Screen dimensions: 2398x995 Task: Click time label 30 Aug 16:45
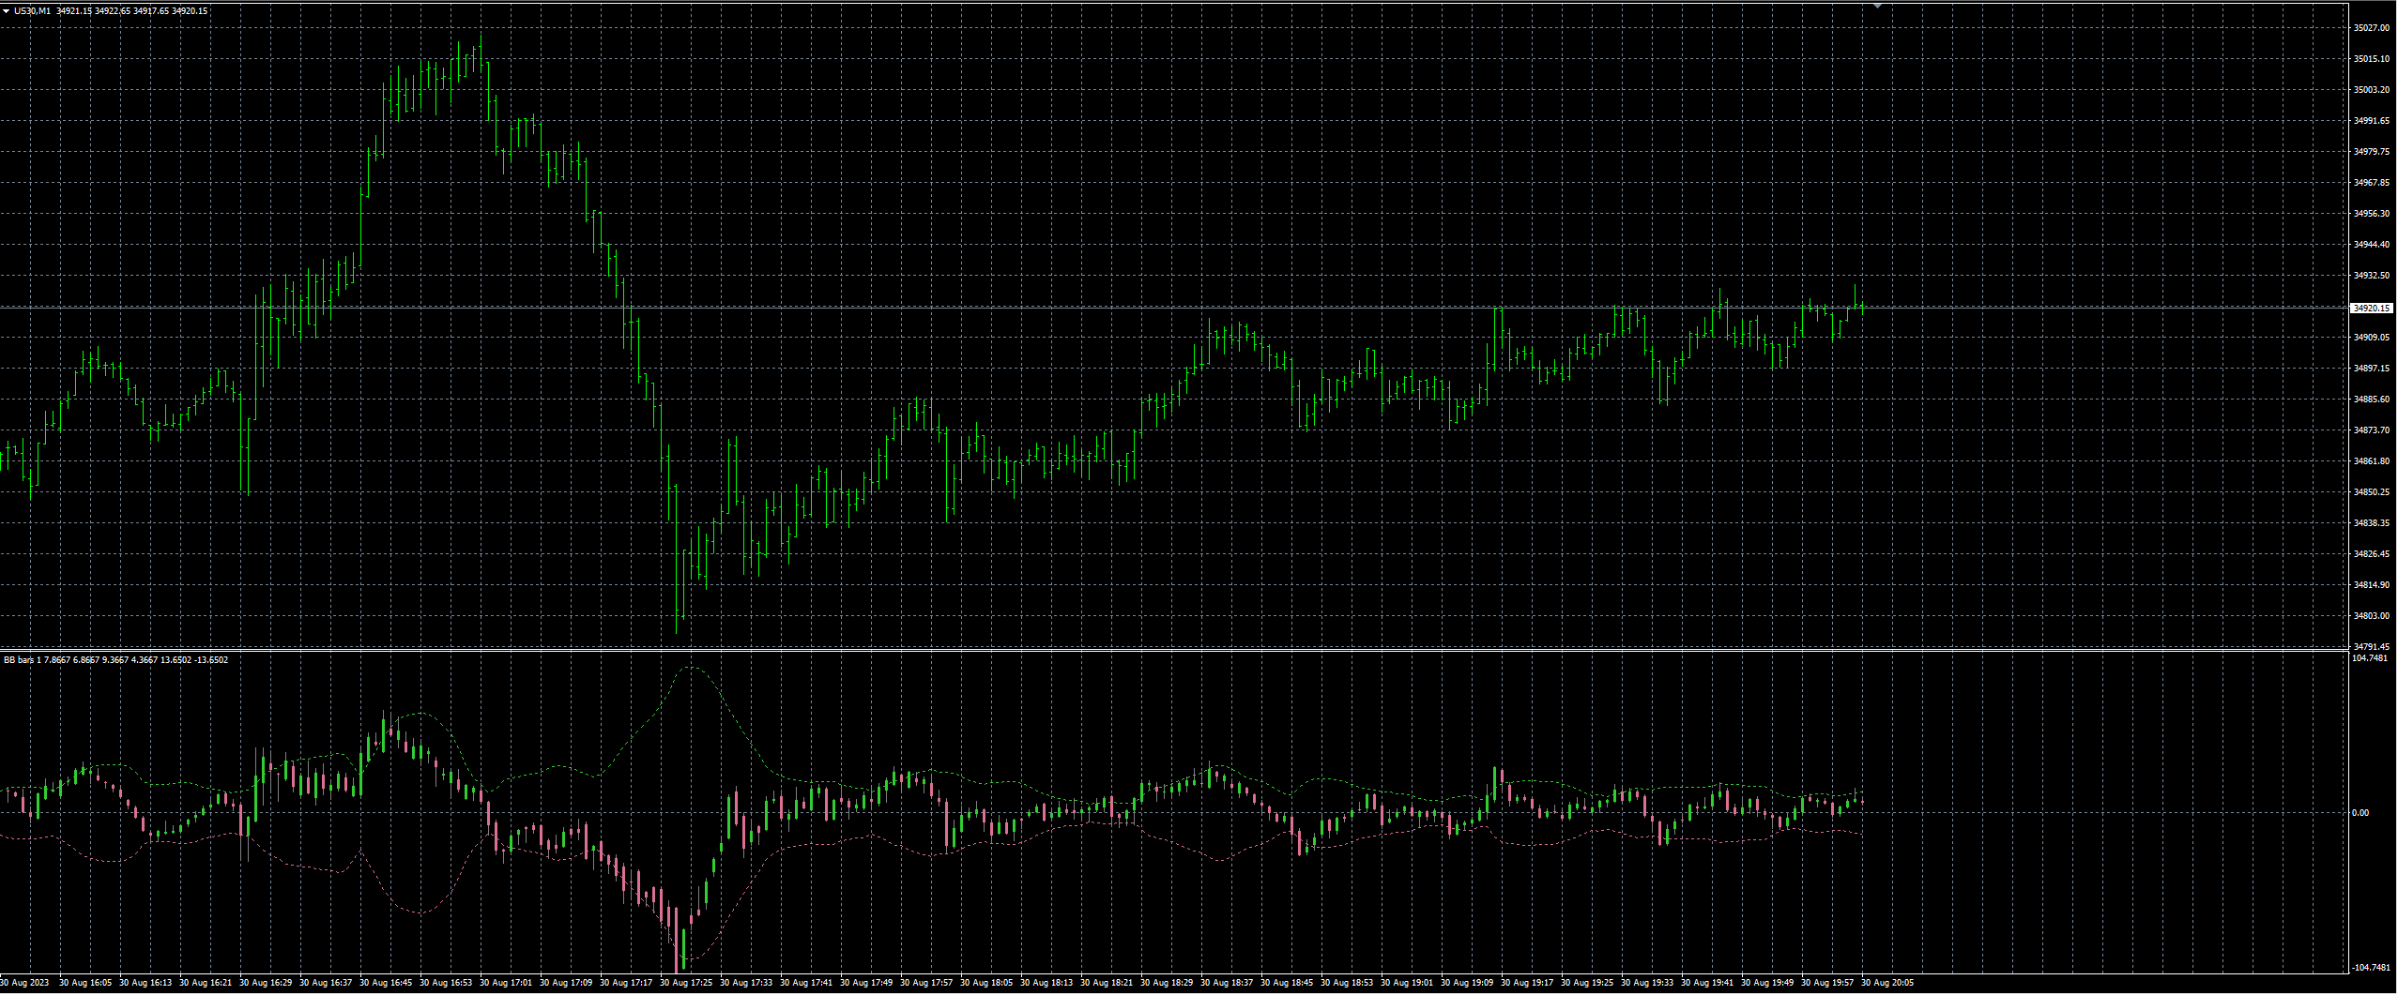click(x=386, y=984)
